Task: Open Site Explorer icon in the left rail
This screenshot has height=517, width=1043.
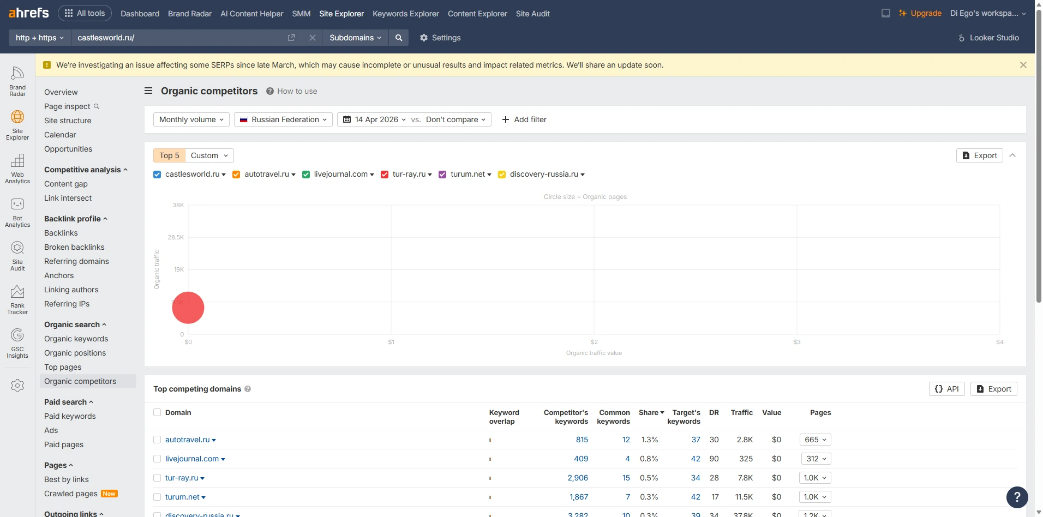Action: pyautogui.click(x=17, y=125)
